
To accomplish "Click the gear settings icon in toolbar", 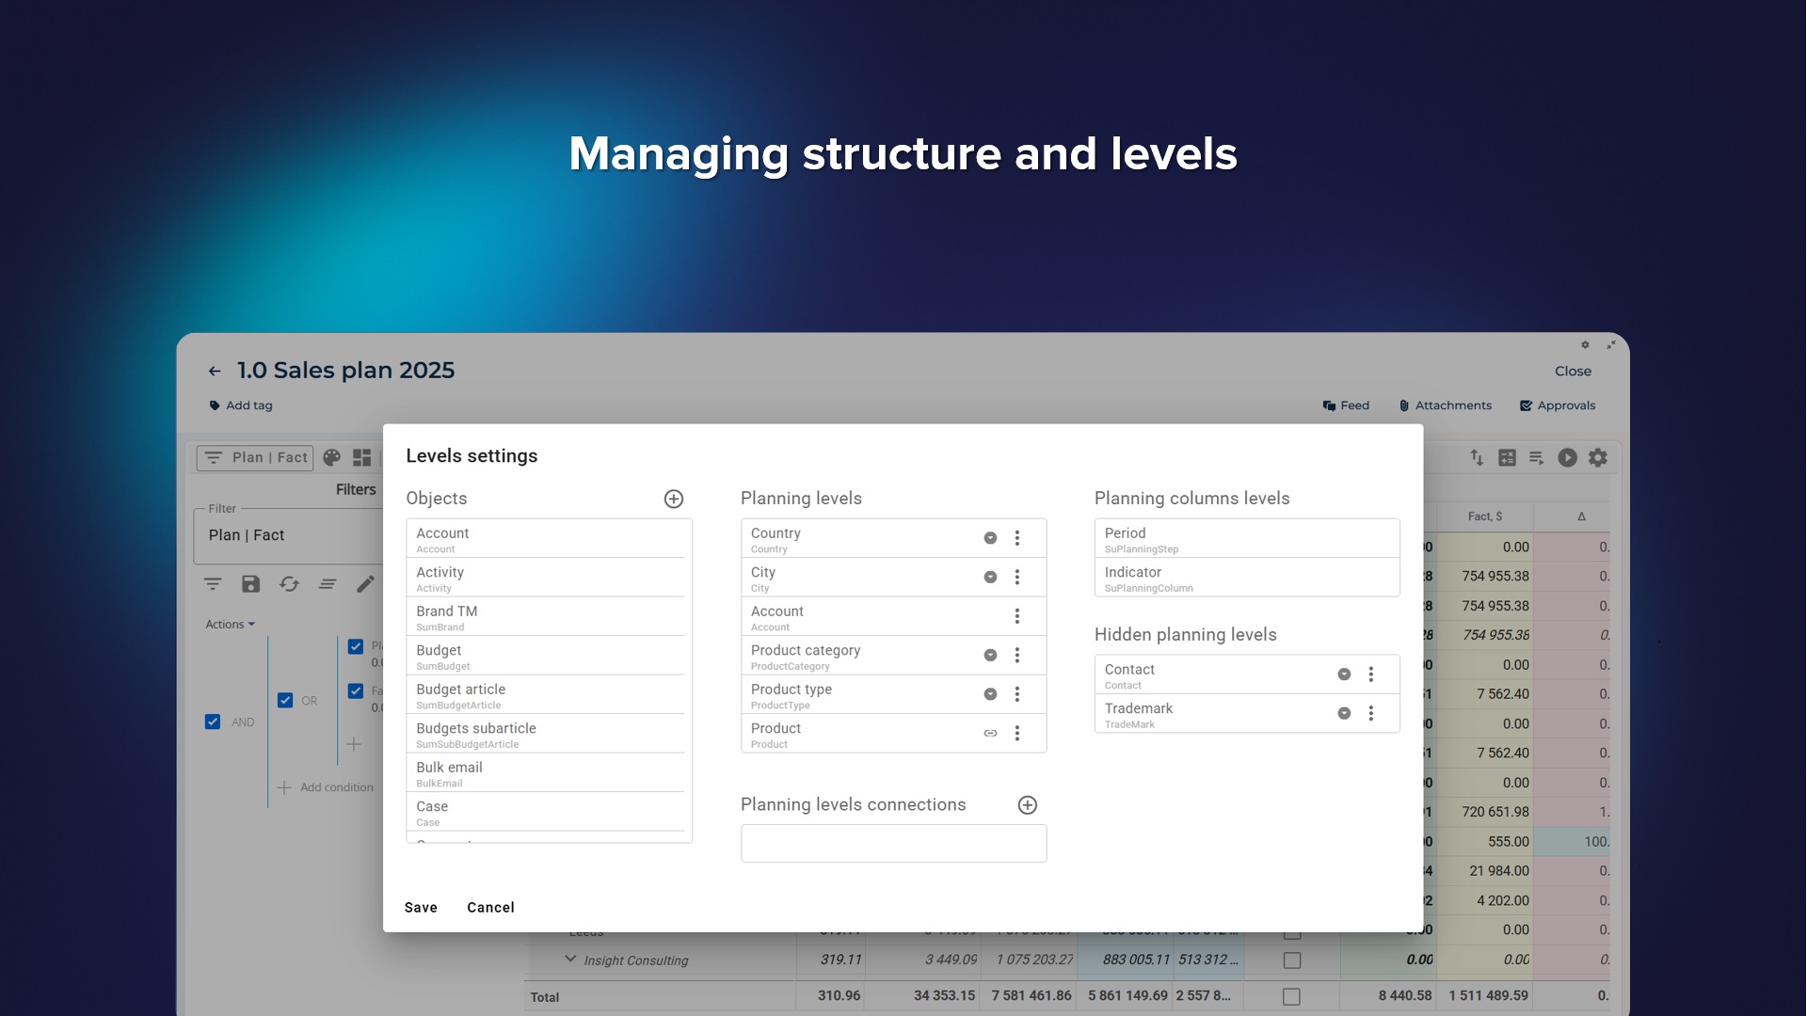I will [1598, 458].
